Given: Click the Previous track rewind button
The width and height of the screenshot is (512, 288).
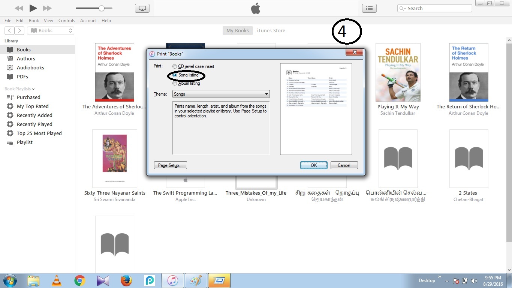Looking at the screenshot, I should pyautogui.click(x=19, y=8).
